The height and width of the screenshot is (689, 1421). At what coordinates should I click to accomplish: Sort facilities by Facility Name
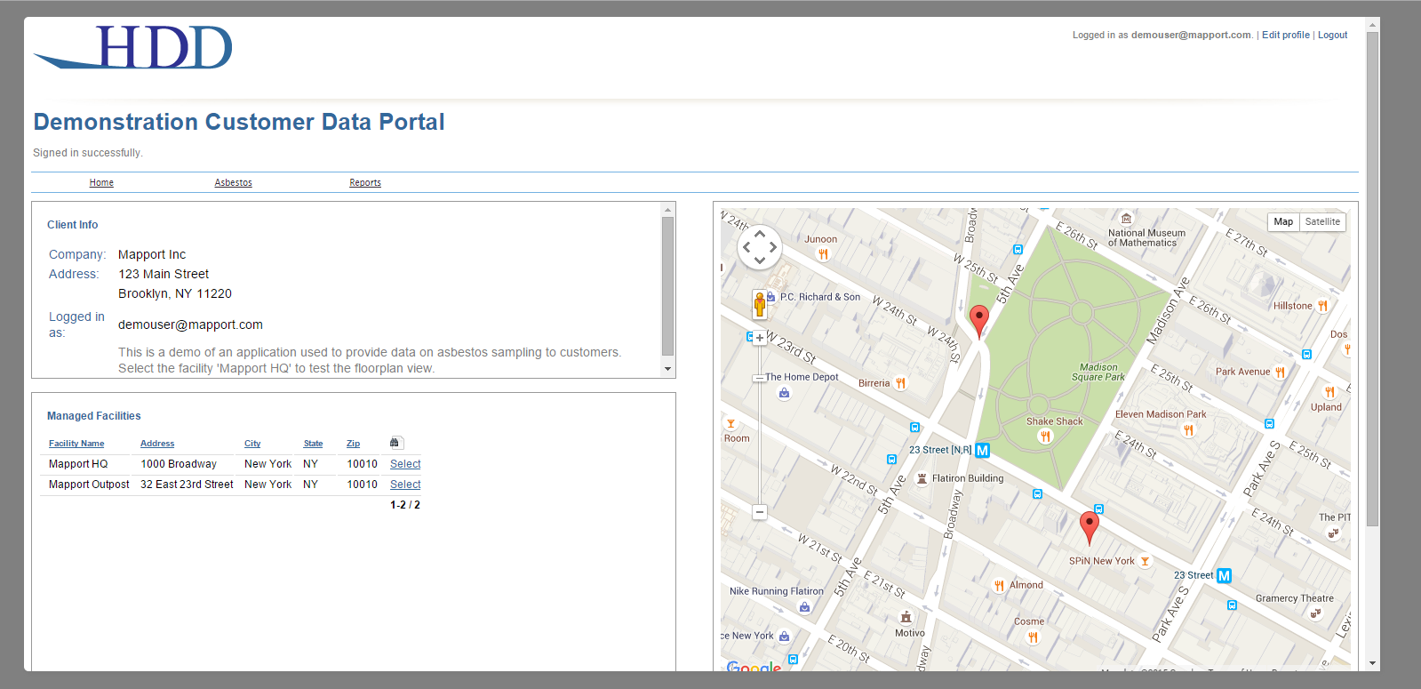pos(76,444)
